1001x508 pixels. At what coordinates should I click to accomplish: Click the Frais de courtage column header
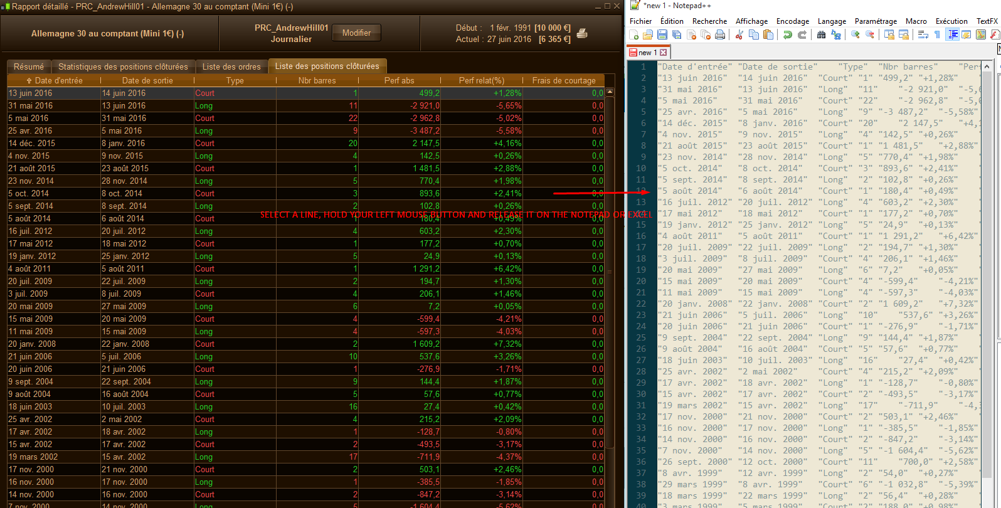(x=564, y=80)
